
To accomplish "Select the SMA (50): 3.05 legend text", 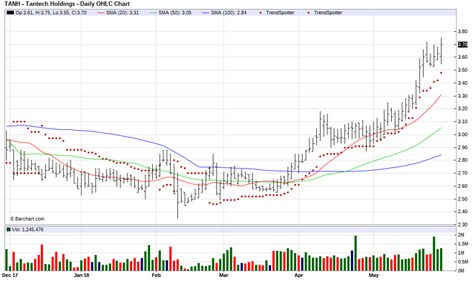I will [x=175, y=13].
